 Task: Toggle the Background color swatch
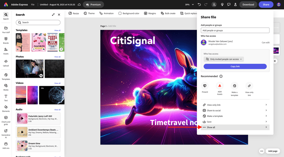click(120, 13)
